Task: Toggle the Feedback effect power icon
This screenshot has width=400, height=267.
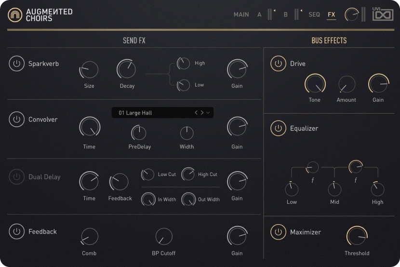Action: pos(17,232)
